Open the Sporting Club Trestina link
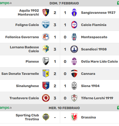 (x=27, y=117)
